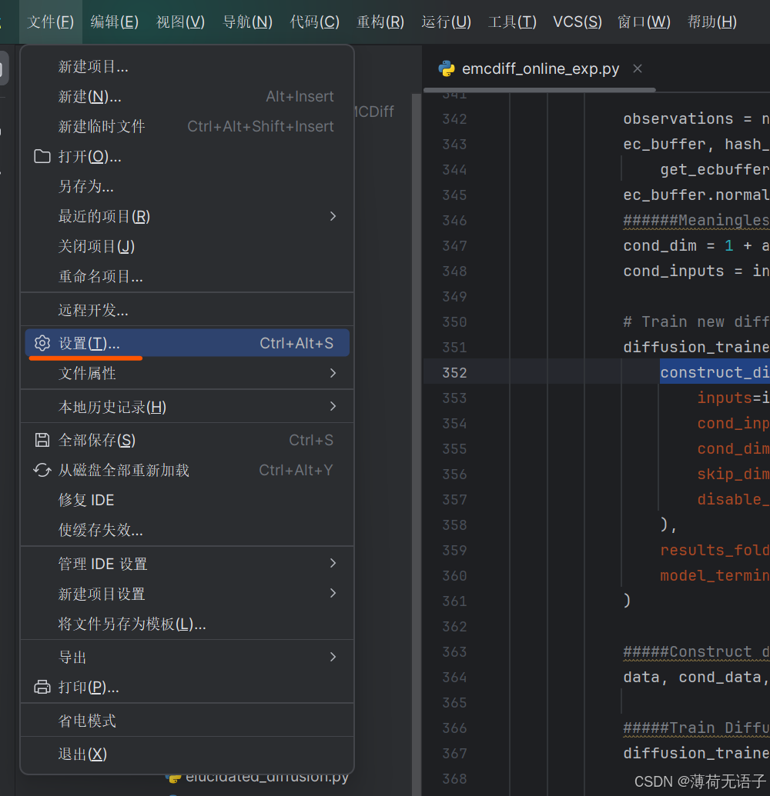Open the 运行(U) menu
The width and height of the screenshot is (770, 796).
(x=447, y=22)
